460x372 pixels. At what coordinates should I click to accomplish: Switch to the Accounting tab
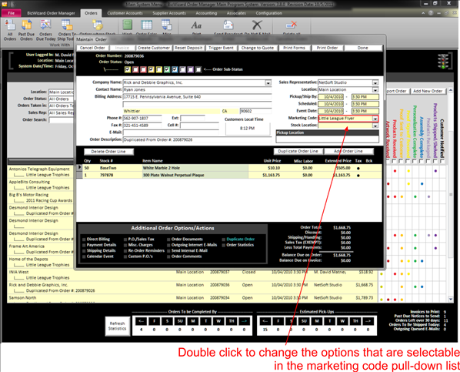[206, 13]
